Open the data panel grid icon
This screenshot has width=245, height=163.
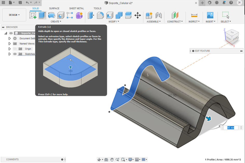(3, 3)
